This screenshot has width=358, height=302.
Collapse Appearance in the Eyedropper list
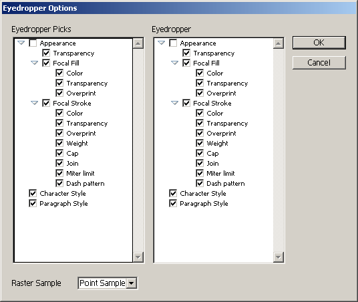tap(161, 43)
